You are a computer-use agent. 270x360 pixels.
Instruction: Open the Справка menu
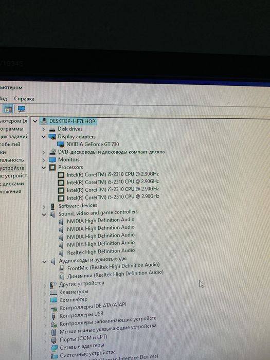(x=24, y=99)
